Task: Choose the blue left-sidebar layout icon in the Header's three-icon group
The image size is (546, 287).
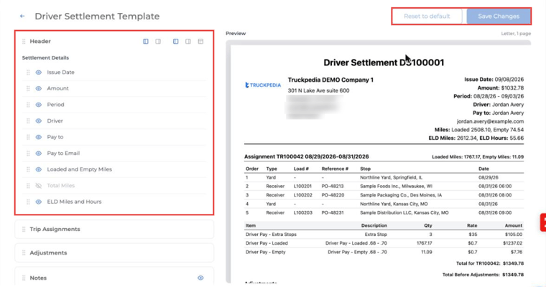Action: point(175,42)
